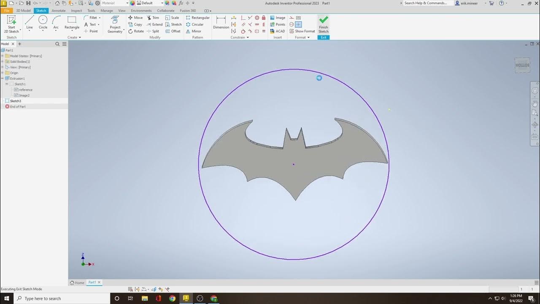
Task: Choose the Point tool
Action: (91, 31)
